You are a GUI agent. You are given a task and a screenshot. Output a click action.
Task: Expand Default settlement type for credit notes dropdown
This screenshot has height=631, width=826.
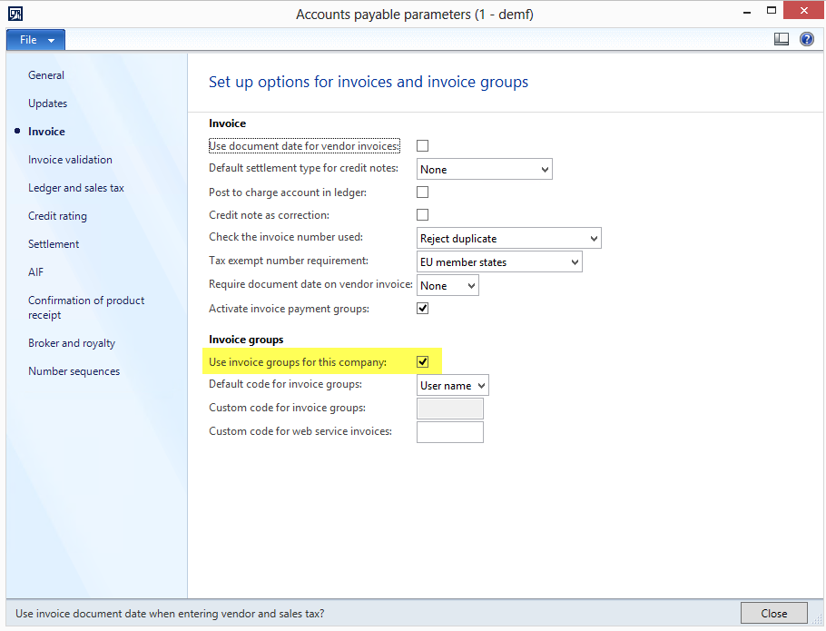(x=485, y=170)
